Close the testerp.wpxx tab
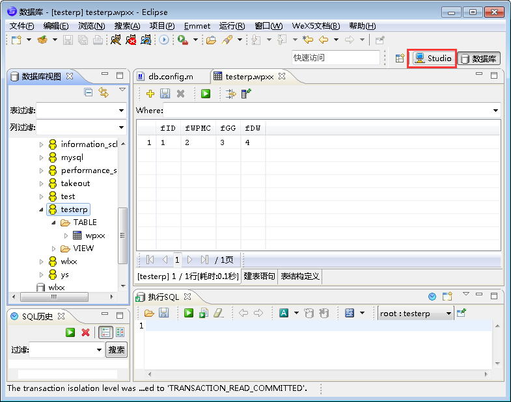Screen dimensions: 511x402 click(282, 76)
